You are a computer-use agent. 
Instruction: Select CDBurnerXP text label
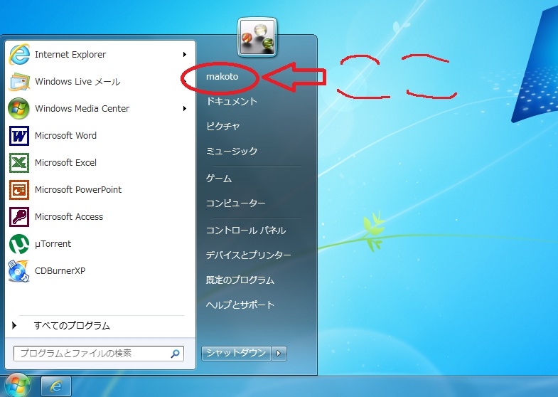click(x=60, y=271)
